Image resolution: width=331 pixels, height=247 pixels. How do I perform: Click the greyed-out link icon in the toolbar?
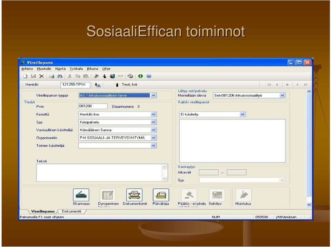pyautogui.click(x=121, y=76)
